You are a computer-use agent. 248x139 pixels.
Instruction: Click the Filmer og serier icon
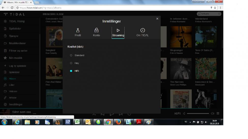[5, 51]
